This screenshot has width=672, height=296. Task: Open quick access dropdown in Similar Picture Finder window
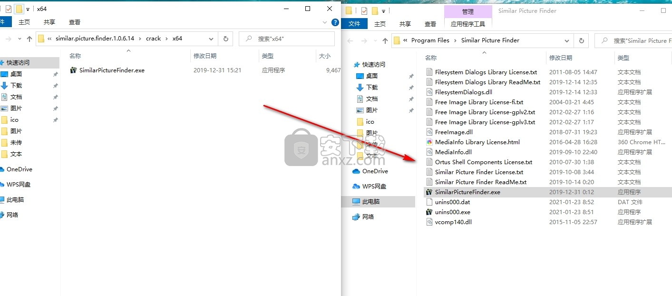(384, 11)
